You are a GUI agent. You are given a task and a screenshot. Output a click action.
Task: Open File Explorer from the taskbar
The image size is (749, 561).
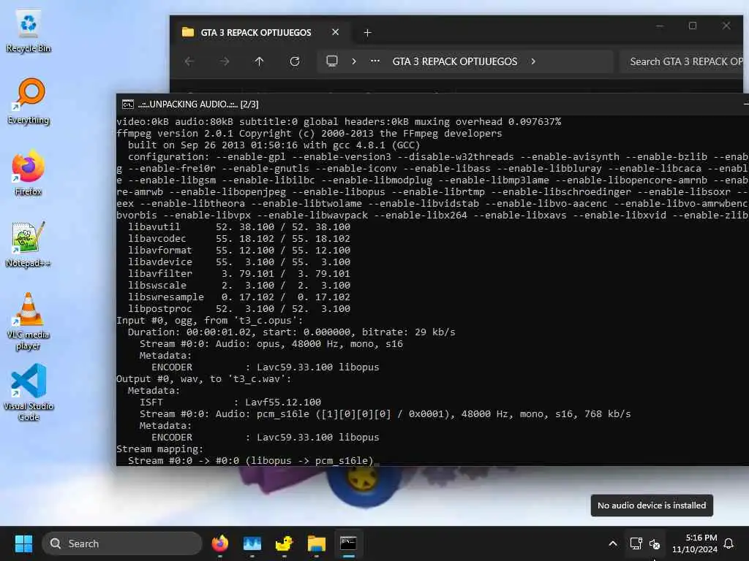(316, 543)
